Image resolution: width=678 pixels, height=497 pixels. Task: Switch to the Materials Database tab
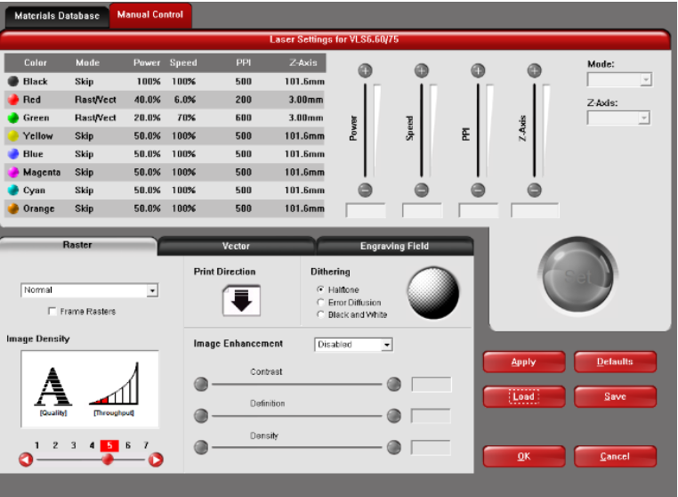coord(57,16)
